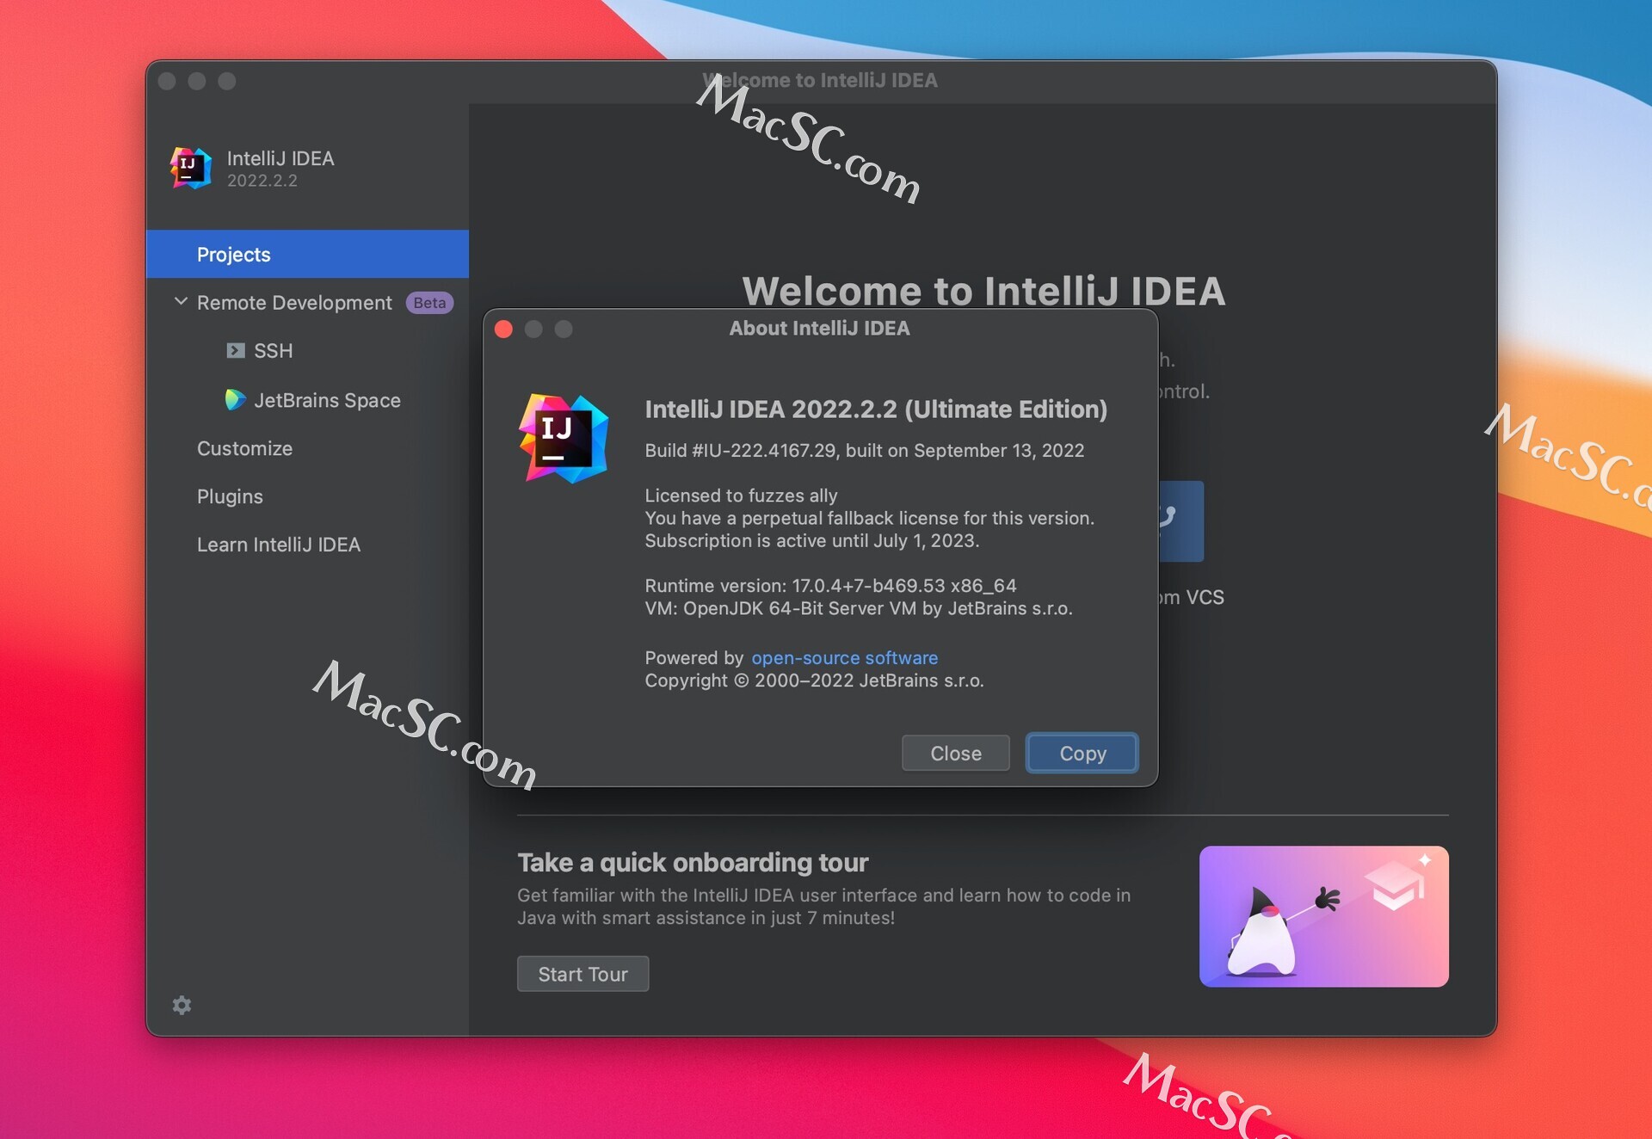Select JetBrains Space in the sidebar

click(x=327, y=400)
